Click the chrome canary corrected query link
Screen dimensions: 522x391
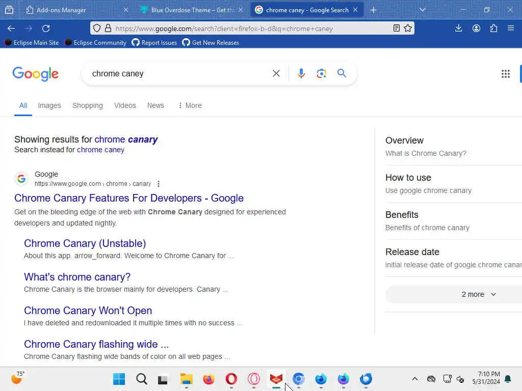pos(126,139)
